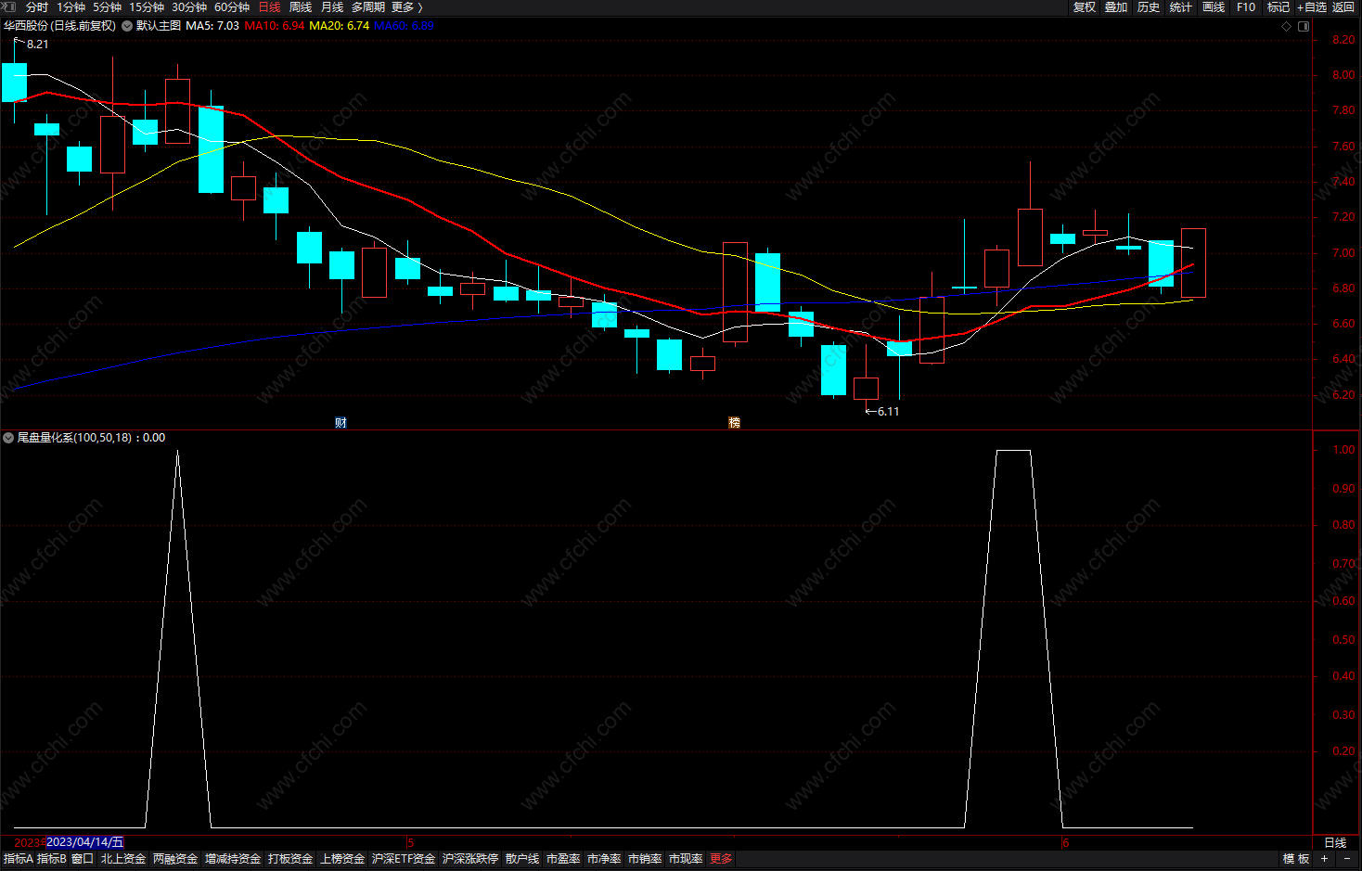Select the 60分钟 period

(x=232, y=7)
